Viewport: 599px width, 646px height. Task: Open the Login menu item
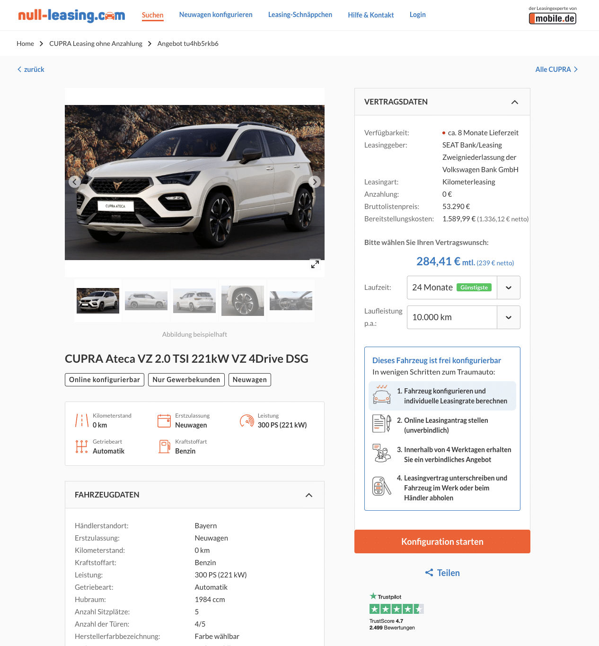pos(418,15)
